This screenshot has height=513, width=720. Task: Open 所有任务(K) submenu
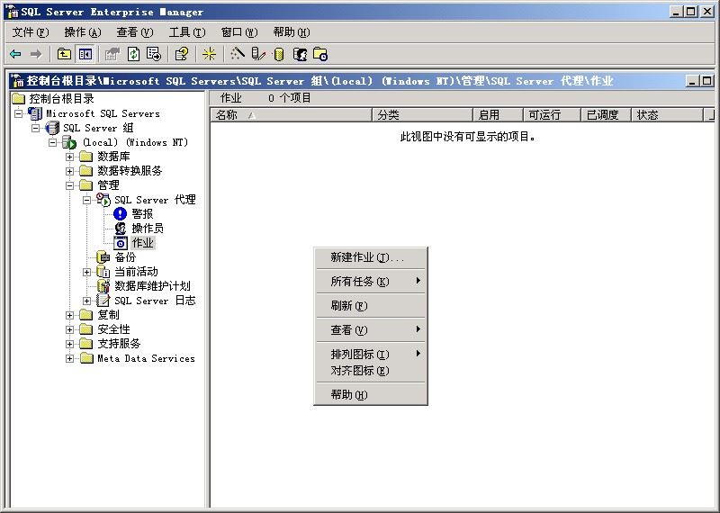click(371, 282)
